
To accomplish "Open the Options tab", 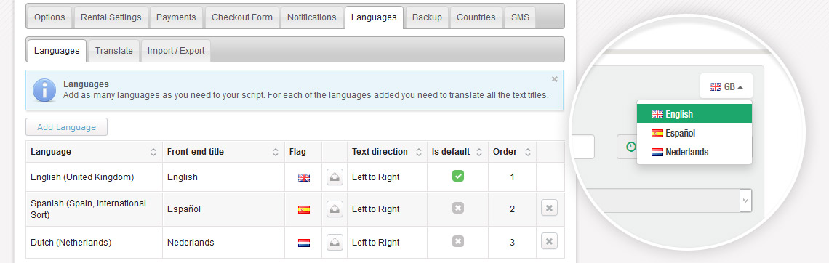I will pos(49,17).
